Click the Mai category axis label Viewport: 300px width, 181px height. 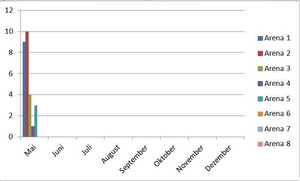click(30, 151)
